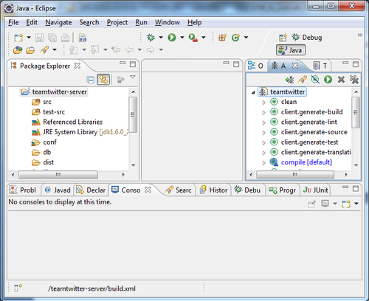This screenshot has width=369, height=301.
Task: Click Add Buildfiles with Search icon
Action: pyautogui.click(x=303, y=80)
